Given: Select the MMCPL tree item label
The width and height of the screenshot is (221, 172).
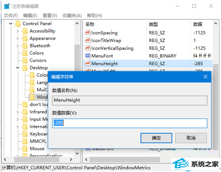Looking at the screenshot, I should pos(38,141).
